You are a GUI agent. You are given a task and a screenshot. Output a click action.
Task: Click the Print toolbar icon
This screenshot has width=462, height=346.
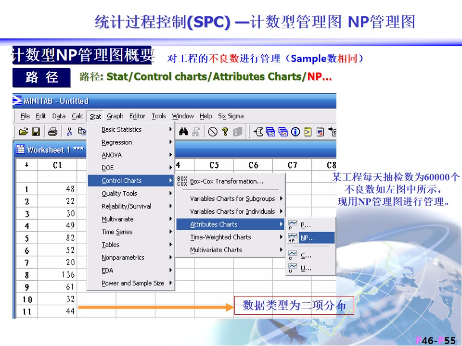click(x=53, y=132)
